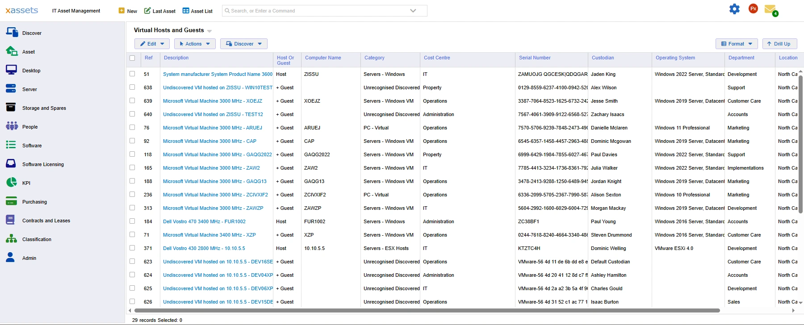
Task: Click the KPI pie chart icon
Action: pyautogui.click(x=11, y=183)
